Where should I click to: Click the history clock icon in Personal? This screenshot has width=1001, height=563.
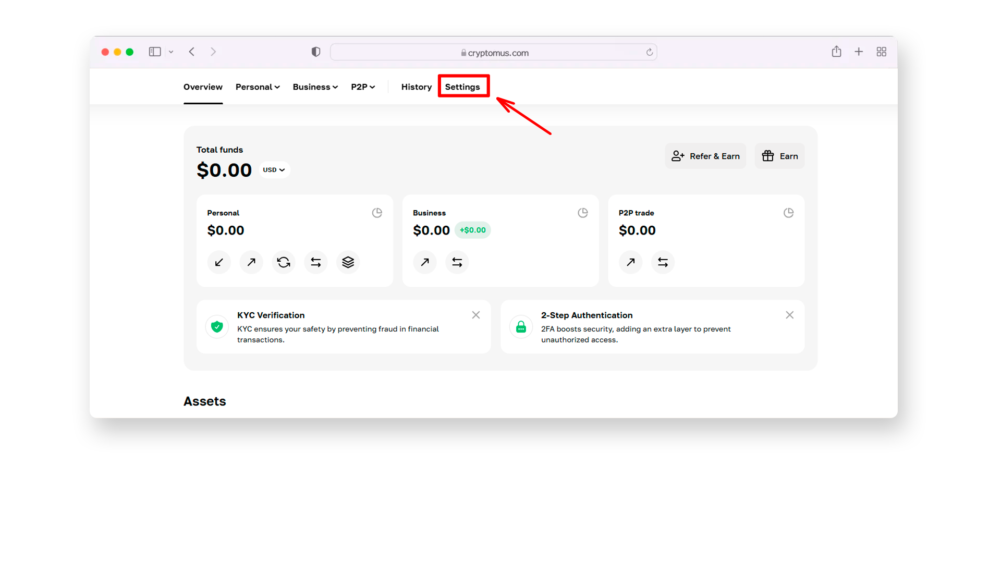377,212
